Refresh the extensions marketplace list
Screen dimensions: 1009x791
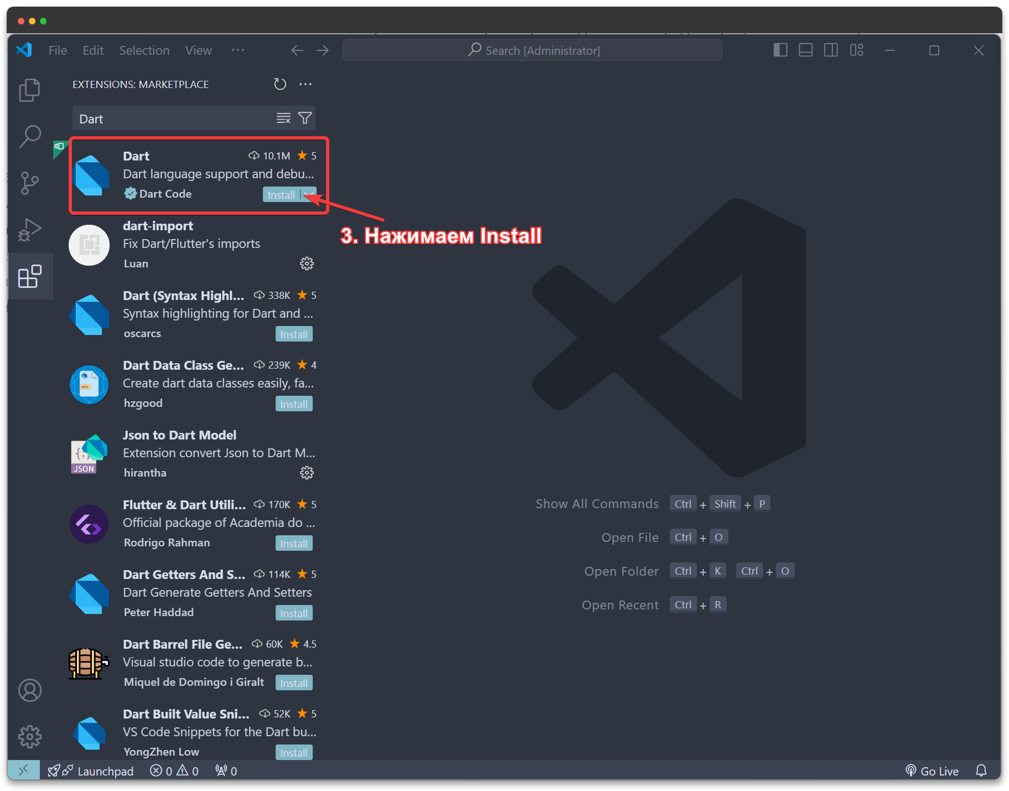point(280,84)
